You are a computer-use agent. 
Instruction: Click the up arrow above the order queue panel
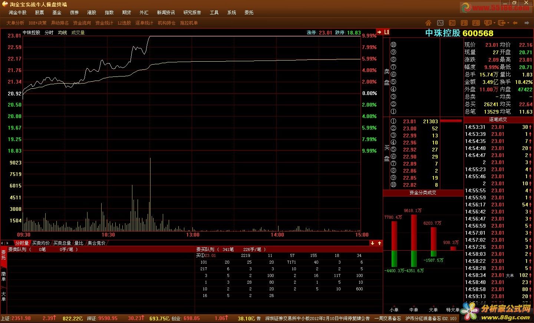(379, 243)
